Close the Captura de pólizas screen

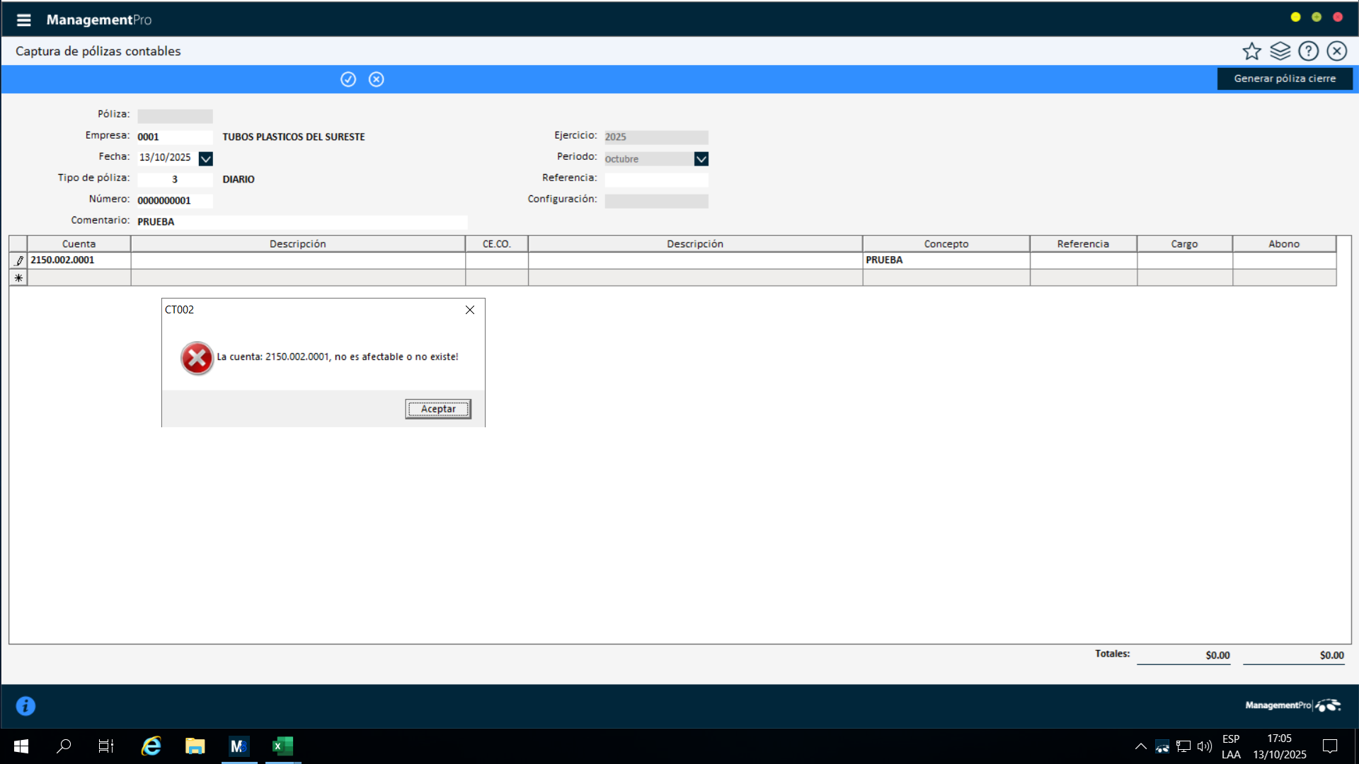click(x=1336, y=51)
